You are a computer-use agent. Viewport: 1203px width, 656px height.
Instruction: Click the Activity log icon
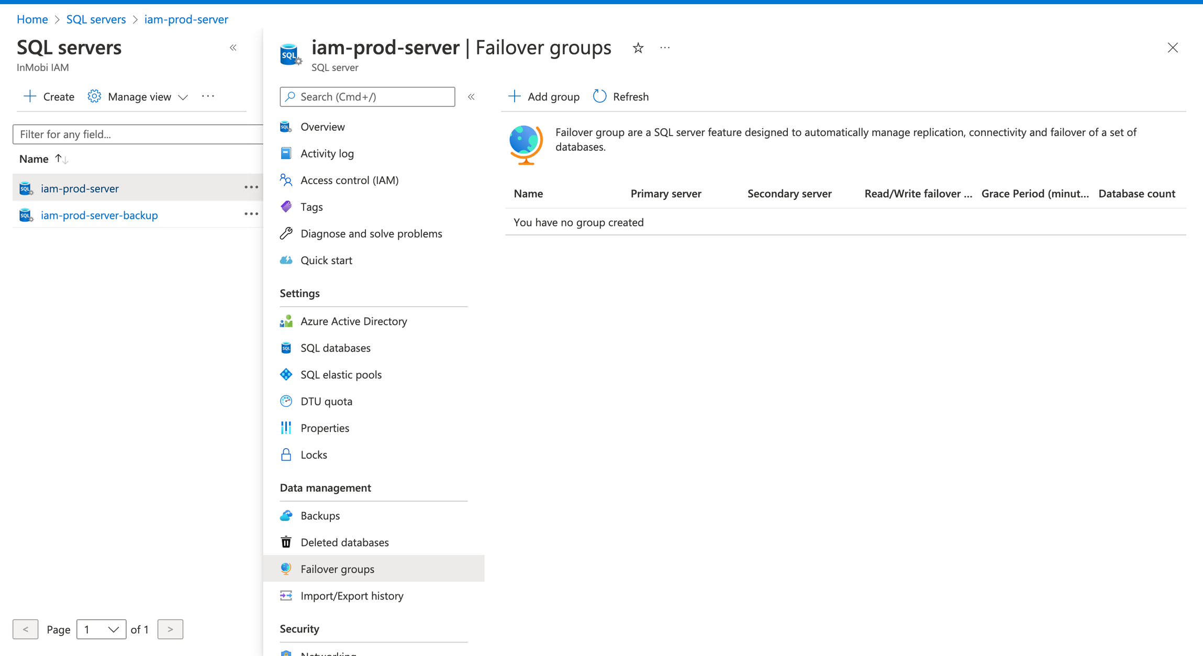[286, 153]
